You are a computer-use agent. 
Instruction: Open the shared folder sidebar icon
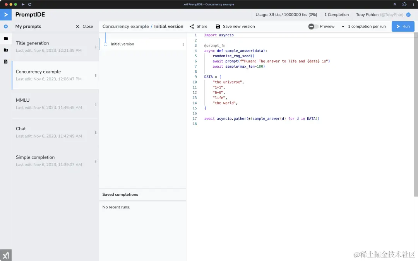tap(5, 50)
